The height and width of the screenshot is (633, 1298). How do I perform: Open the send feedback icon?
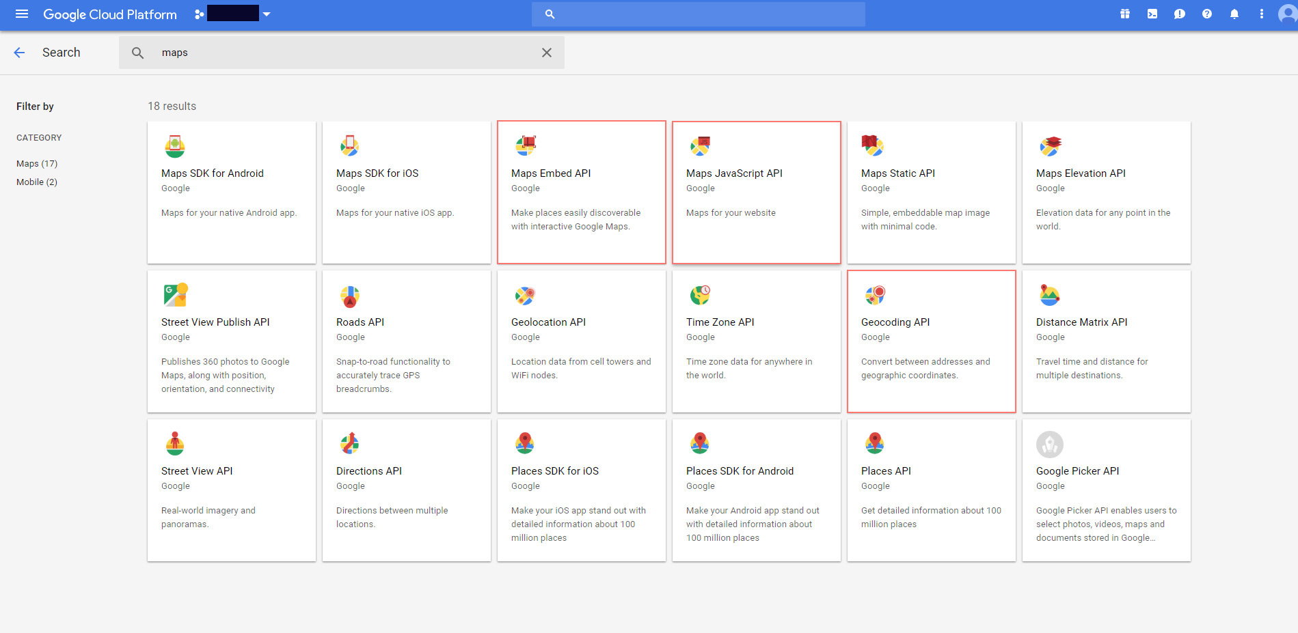1180,14
